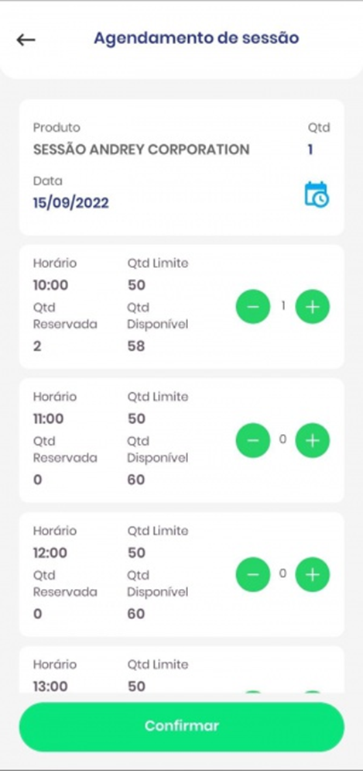Select the date 15/09/2022
This screenshot has height=771, width=363.
pos(70,202)
